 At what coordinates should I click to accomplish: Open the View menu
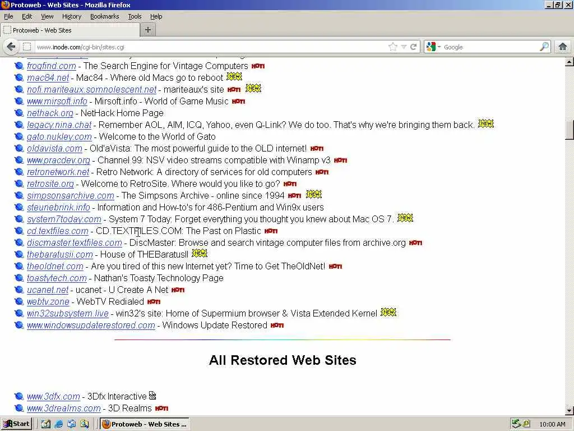coord(47,16)
